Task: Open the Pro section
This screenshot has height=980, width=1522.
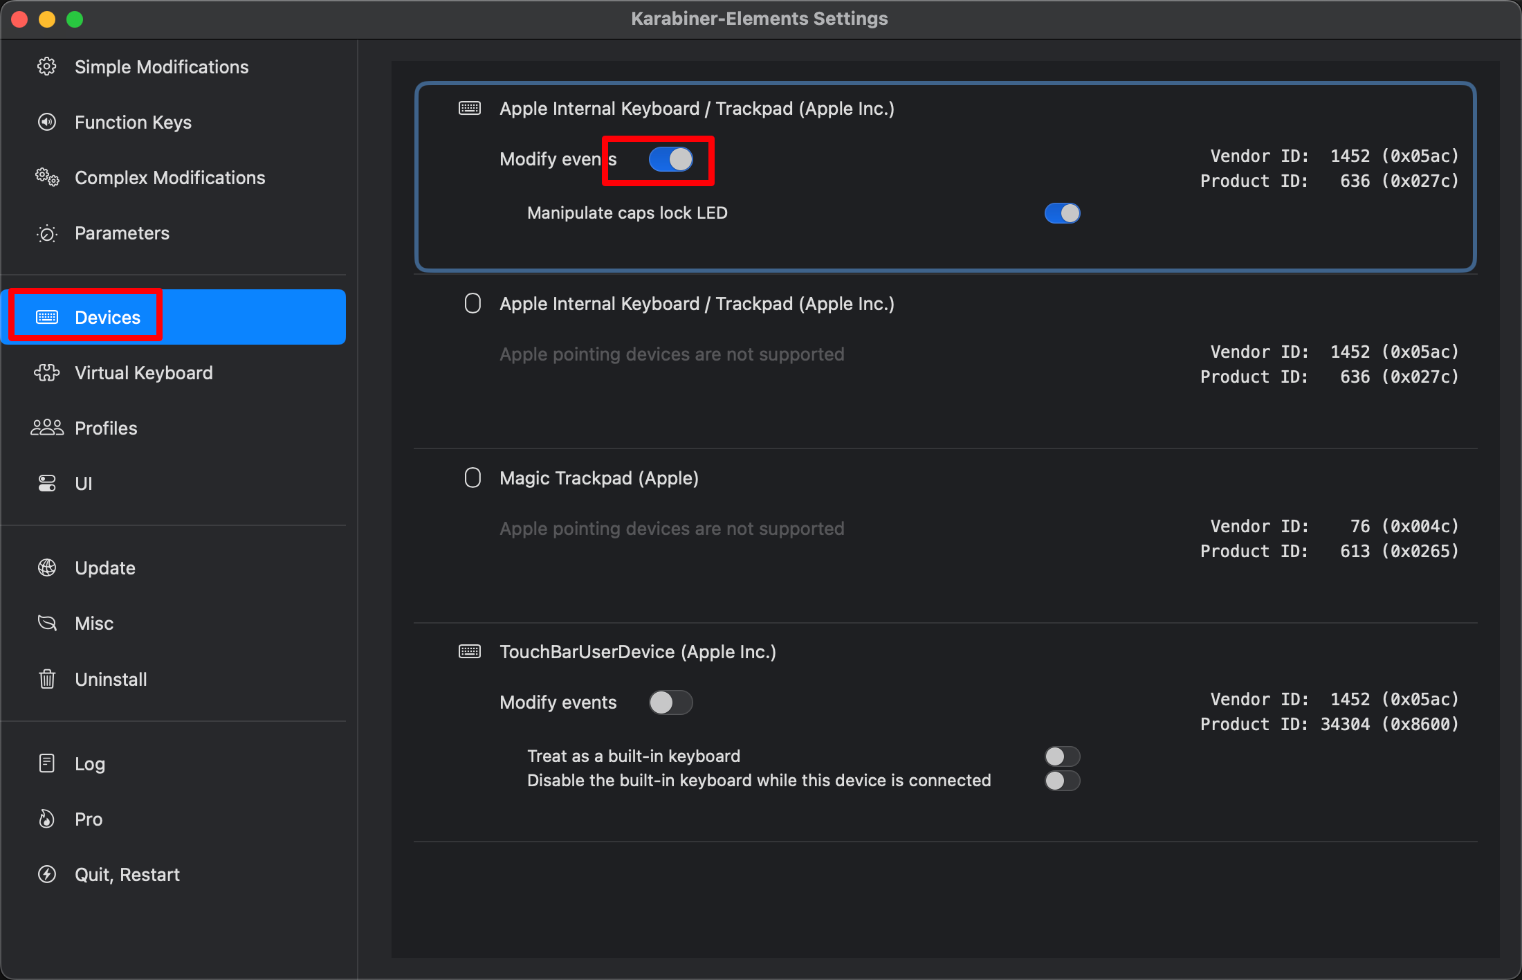Action: coord(89,819)
